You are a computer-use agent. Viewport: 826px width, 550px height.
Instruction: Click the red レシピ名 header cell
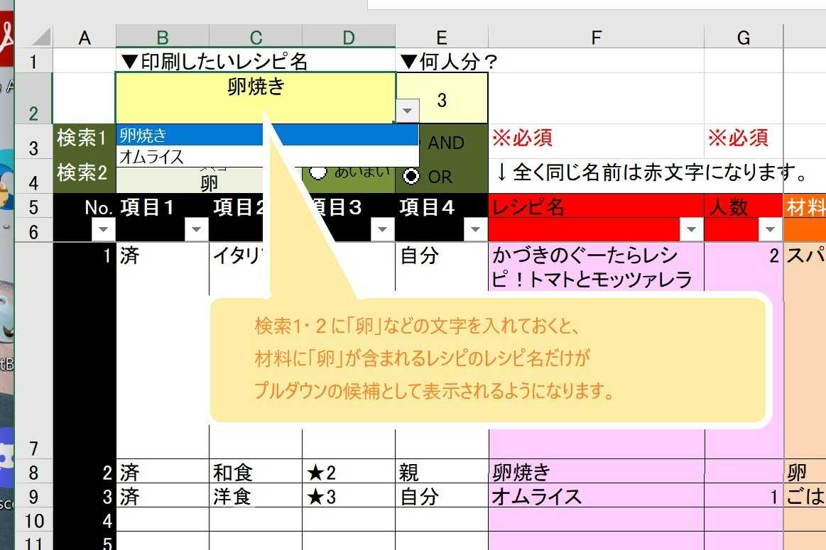click(x=597, y=207)
